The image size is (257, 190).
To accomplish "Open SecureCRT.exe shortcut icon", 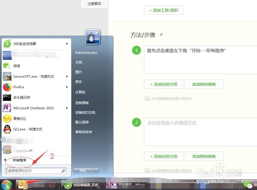I will click(7, 77).
